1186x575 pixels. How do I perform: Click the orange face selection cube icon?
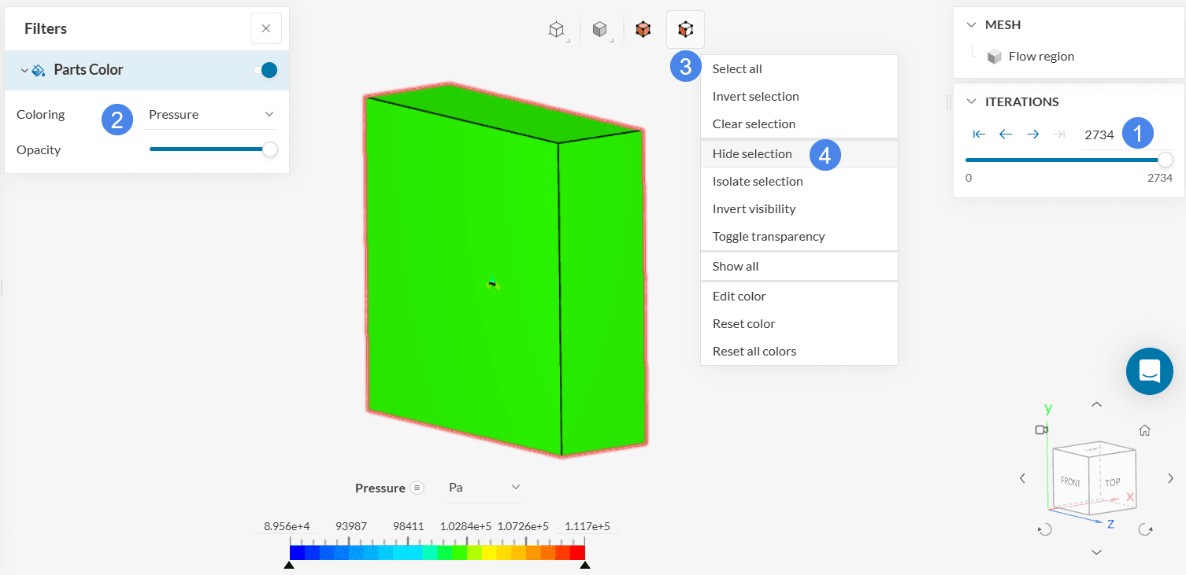tap(643, 30)
